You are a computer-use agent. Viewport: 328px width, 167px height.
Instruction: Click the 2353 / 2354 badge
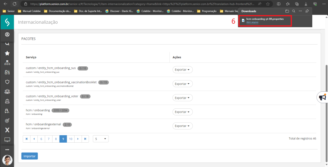coord(60,110)
